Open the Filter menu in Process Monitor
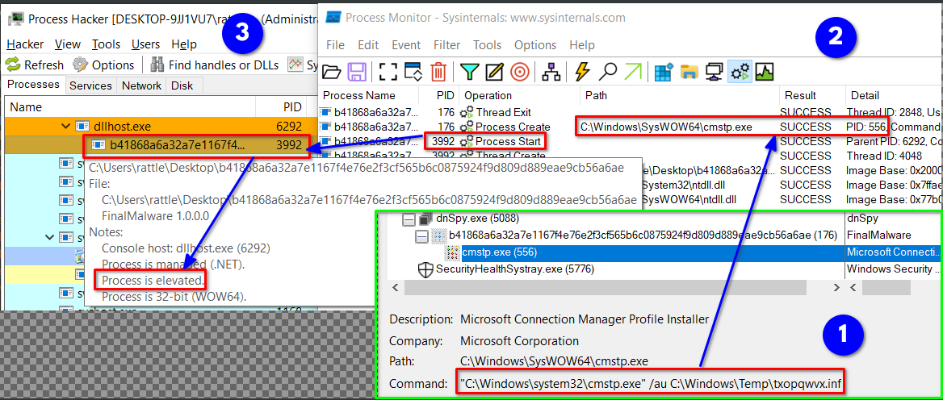Viewport: 943px width, 400px height. pyautogui.click(x=446, y=44)
